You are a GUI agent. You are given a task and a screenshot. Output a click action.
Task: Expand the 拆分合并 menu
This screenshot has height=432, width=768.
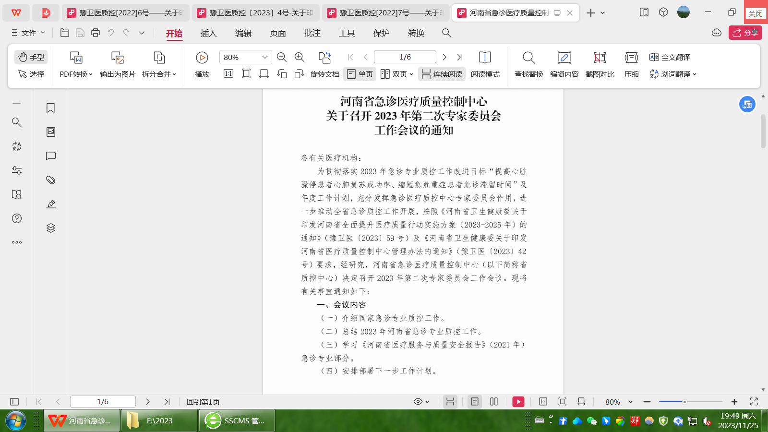click(159, 74)
